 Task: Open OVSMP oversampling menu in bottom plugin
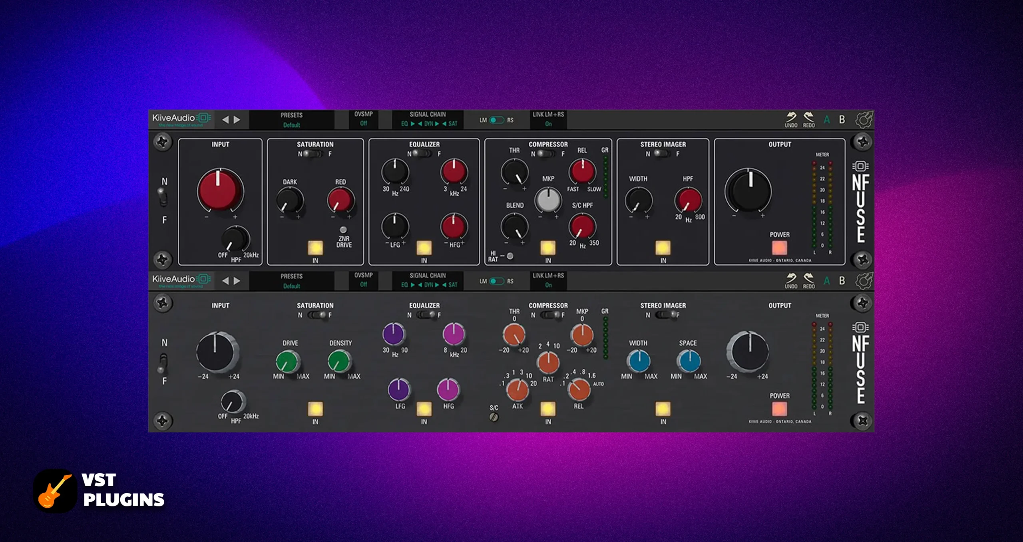(x=363, y=280)
